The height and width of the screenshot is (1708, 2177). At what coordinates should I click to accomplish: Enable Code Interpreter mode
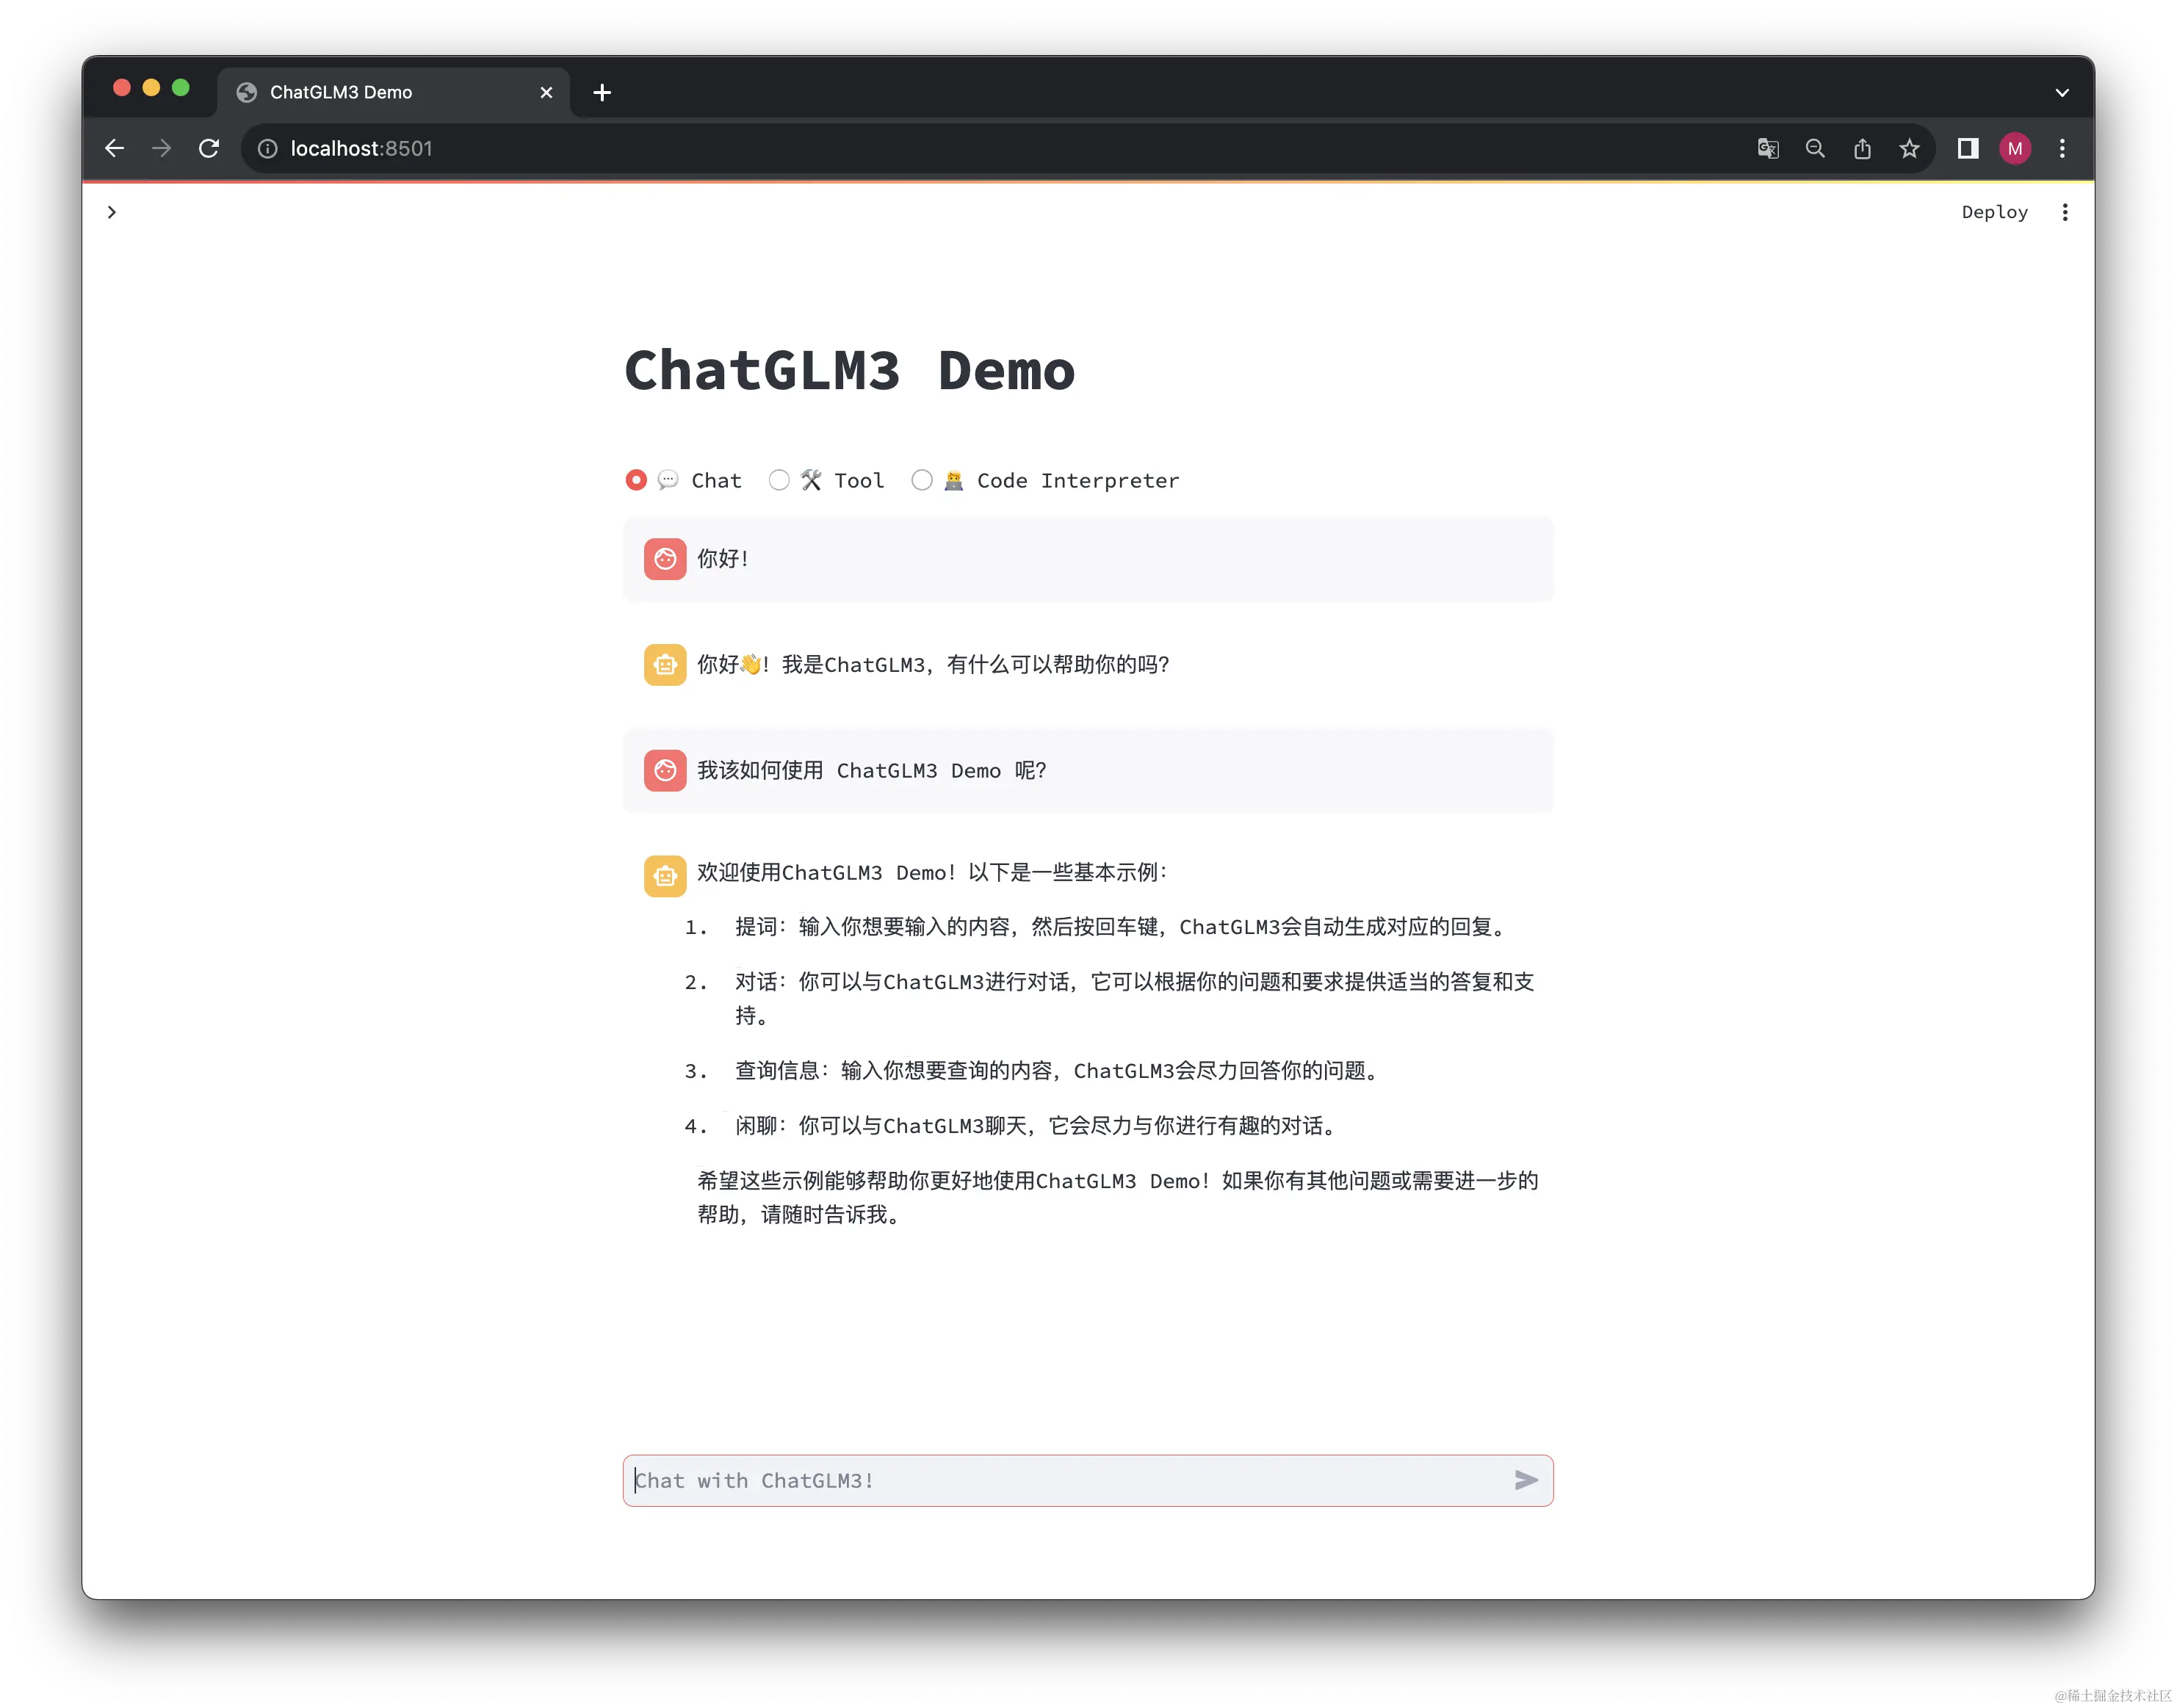[x=922, y=480]
